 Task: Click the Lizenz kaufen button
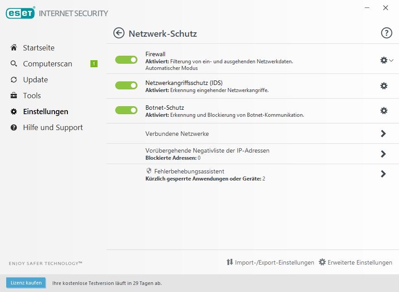pos(26,283)
